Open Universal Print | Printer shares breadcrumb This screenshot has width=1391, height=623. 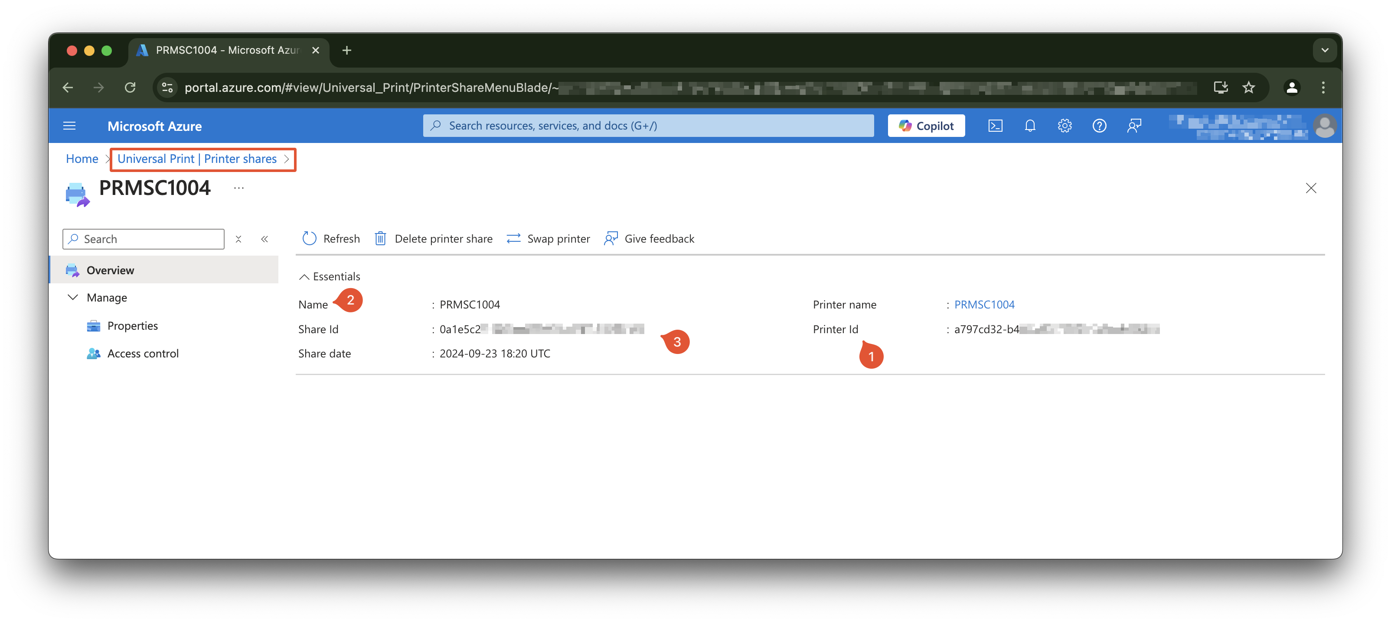tap(196, 159)
